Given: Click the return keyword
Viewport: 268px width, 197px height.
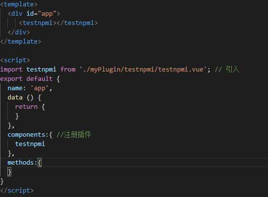Looking at the screenshot, I should pyautogui.click(x=26, y=107).
